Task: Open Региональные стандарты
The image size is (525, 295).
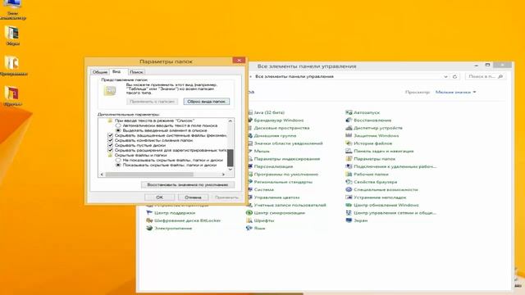Action: [280, 182]
